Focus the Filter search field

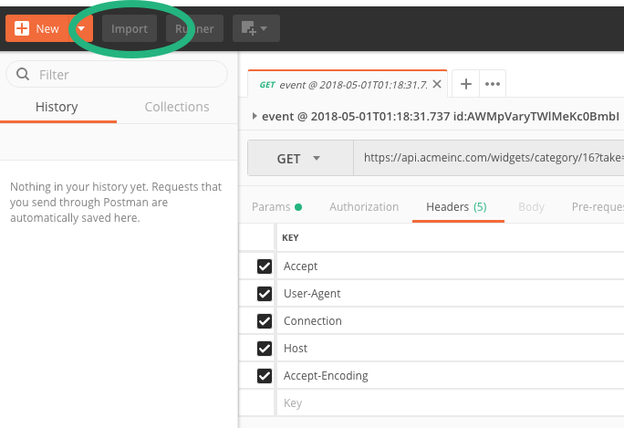[117, 74]
